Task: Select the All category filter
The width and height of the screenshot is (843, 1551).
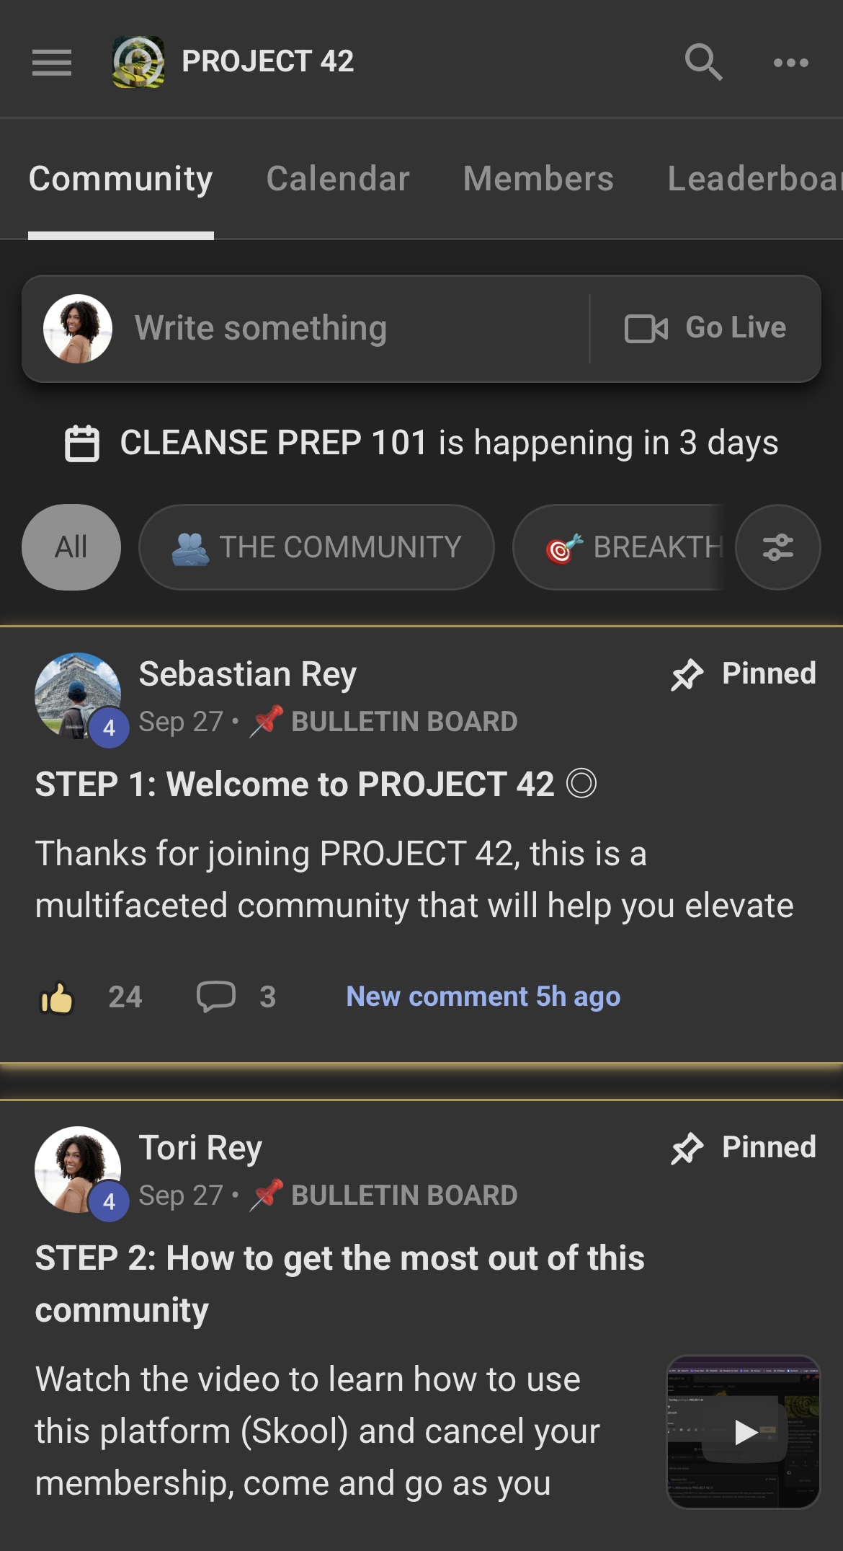Action: pos(71,547)
